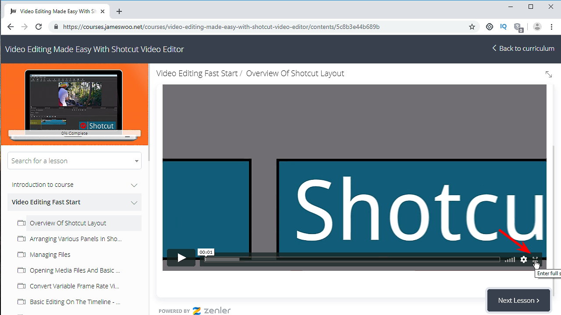Seek along the video progress bar
Viewport: 561px width, 315px height.
coord(352,259)
